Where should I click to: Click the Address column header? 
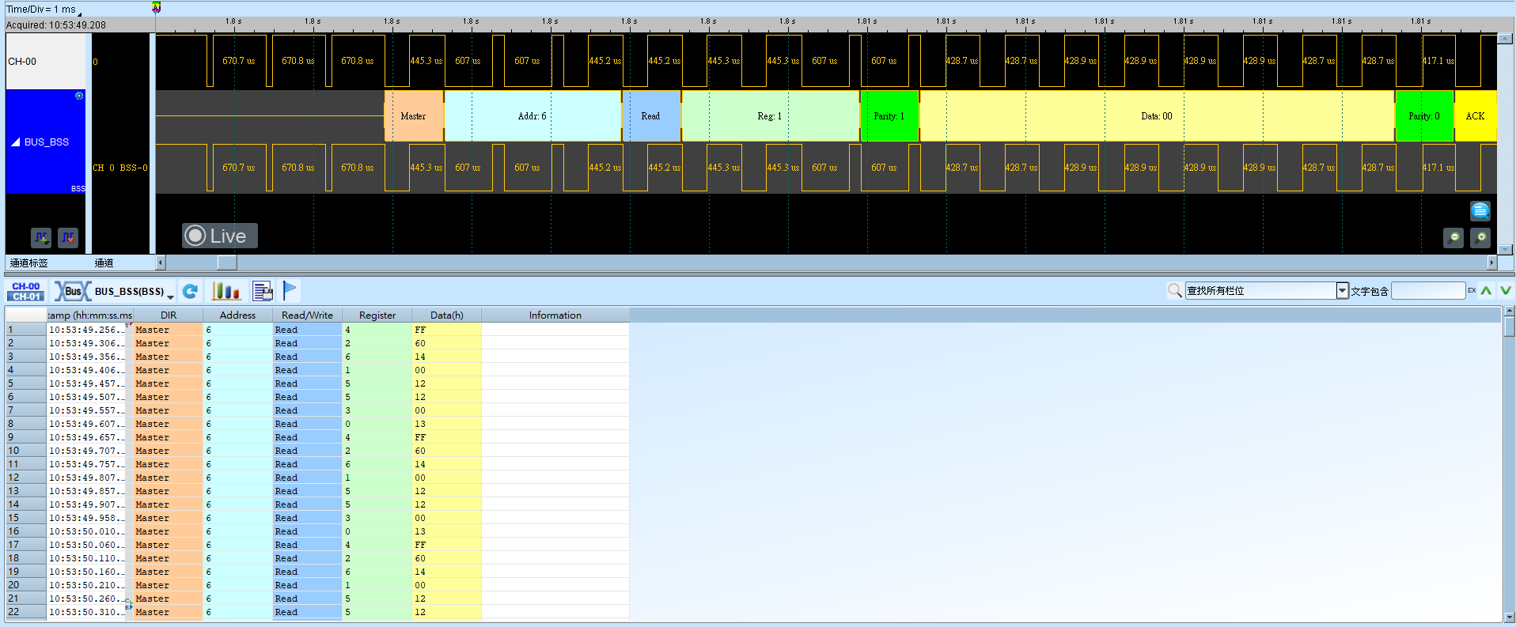238,315
